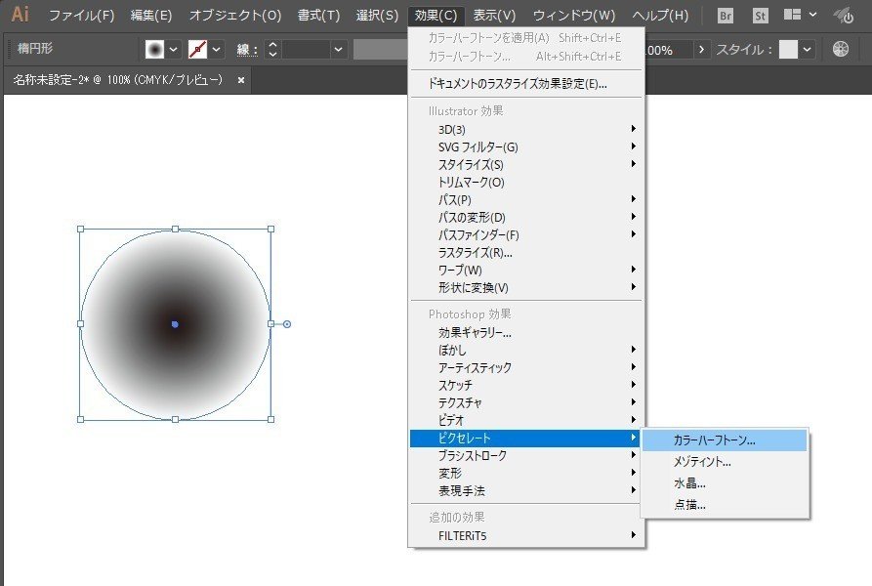Click the radial gradient thumbnail in the control panel
The image size is (872, 586).
tap(156, 48)
